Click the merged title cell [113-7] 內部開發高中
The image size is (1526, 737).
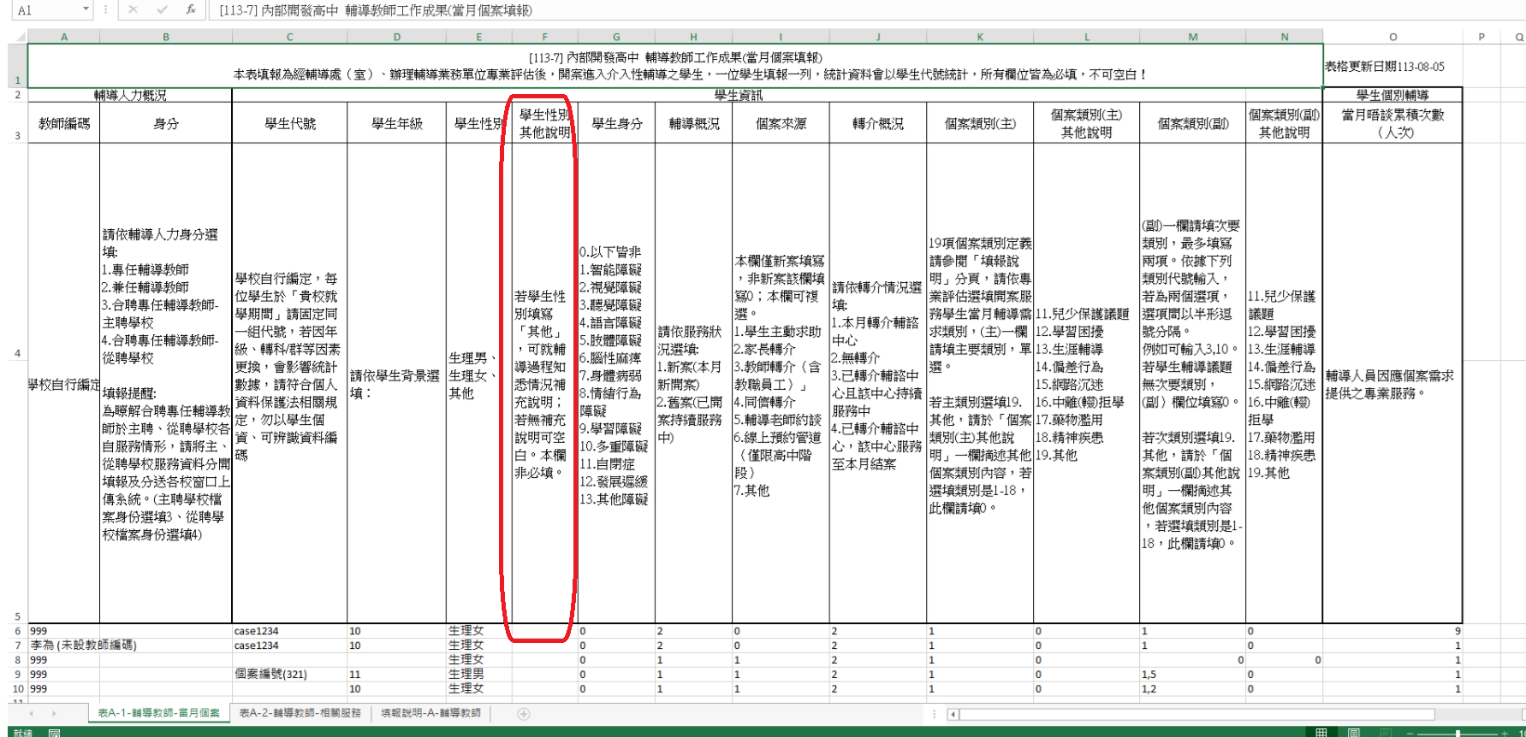pyautogui.click(x=675, y=66)
